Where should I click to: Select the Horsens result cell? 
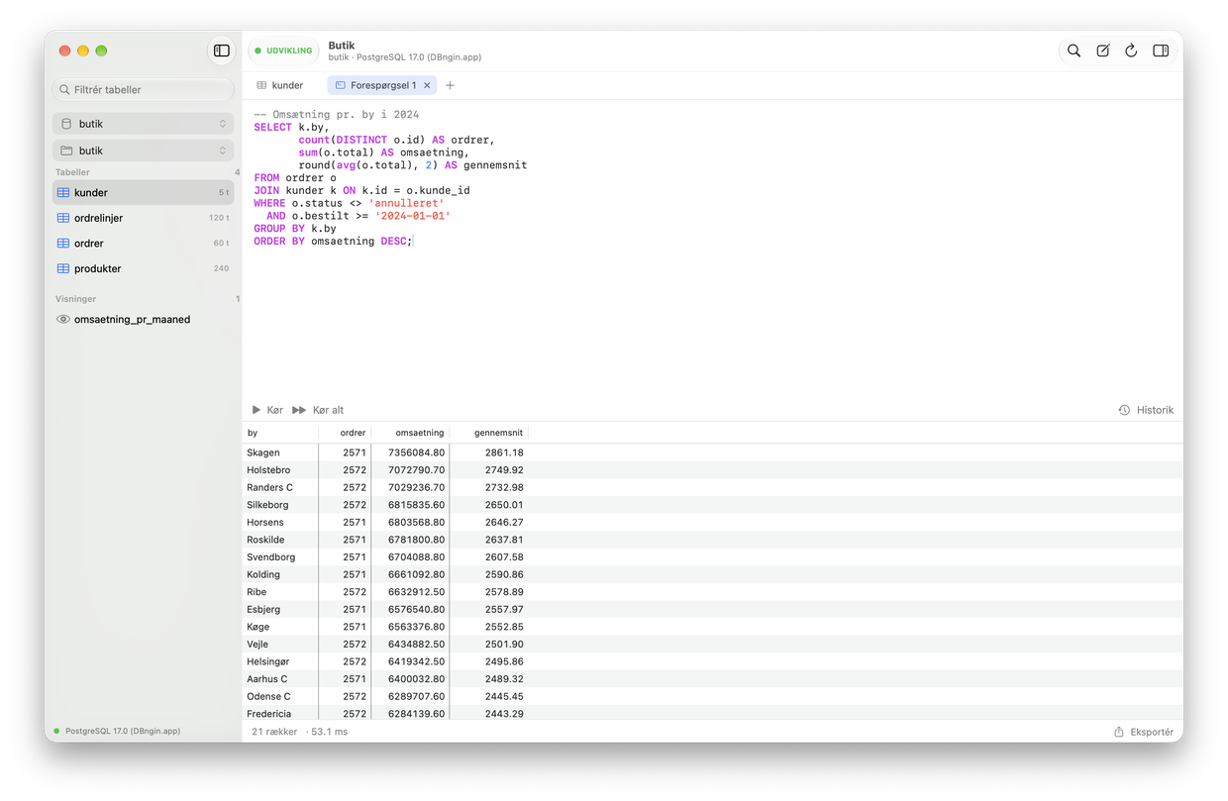pos(280,522)
